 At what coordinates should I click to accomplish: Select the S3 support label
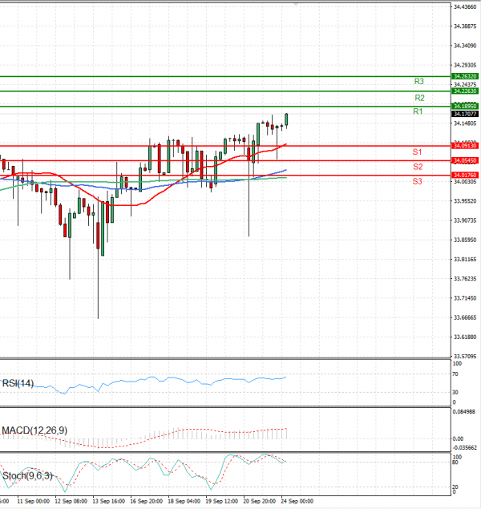tap(418, 182)
